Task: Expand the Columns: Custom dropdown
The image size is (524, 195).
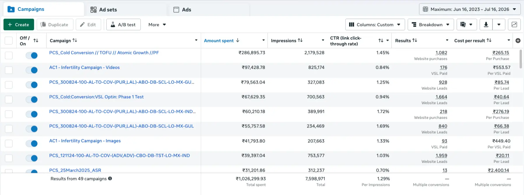Action: point(375,25)
